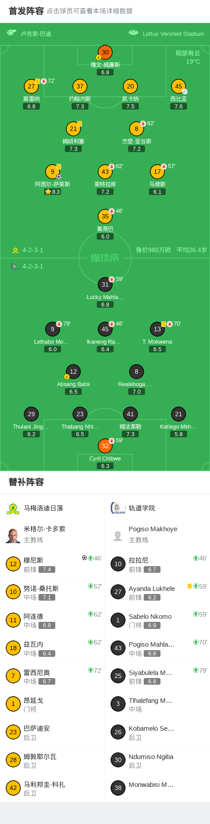Screen dimensions: 210x824
Task: Open goalkeeper number 30 player badge
Action: [x=105, y=52]
